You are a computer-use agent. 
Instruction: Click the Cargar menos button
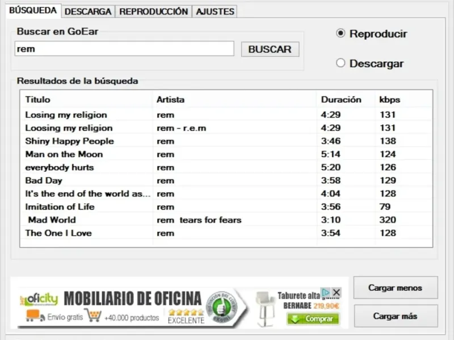[396, 288]
